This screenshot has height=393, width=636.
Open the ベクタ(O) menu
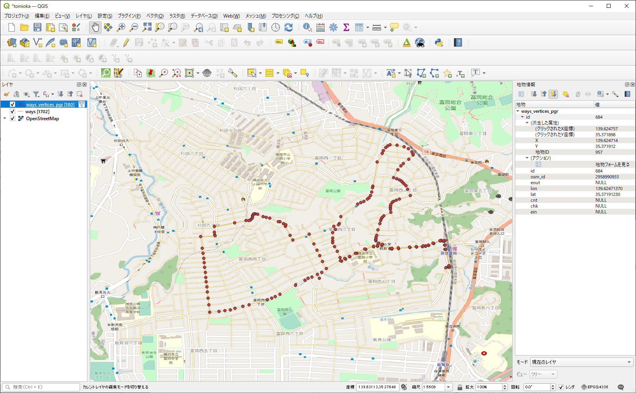click(x=155, y=16)
